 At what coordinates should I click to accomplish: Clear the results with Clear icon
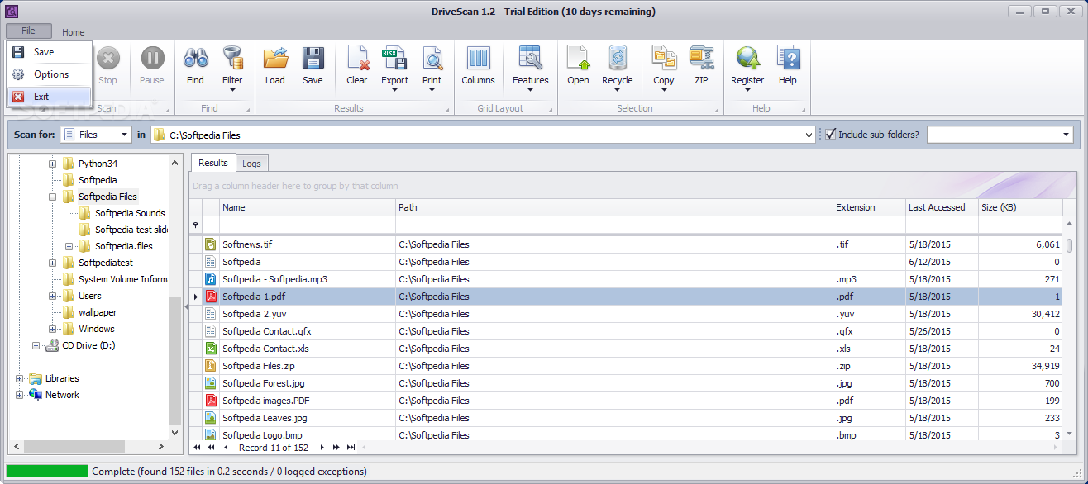[x=357, y=58]
